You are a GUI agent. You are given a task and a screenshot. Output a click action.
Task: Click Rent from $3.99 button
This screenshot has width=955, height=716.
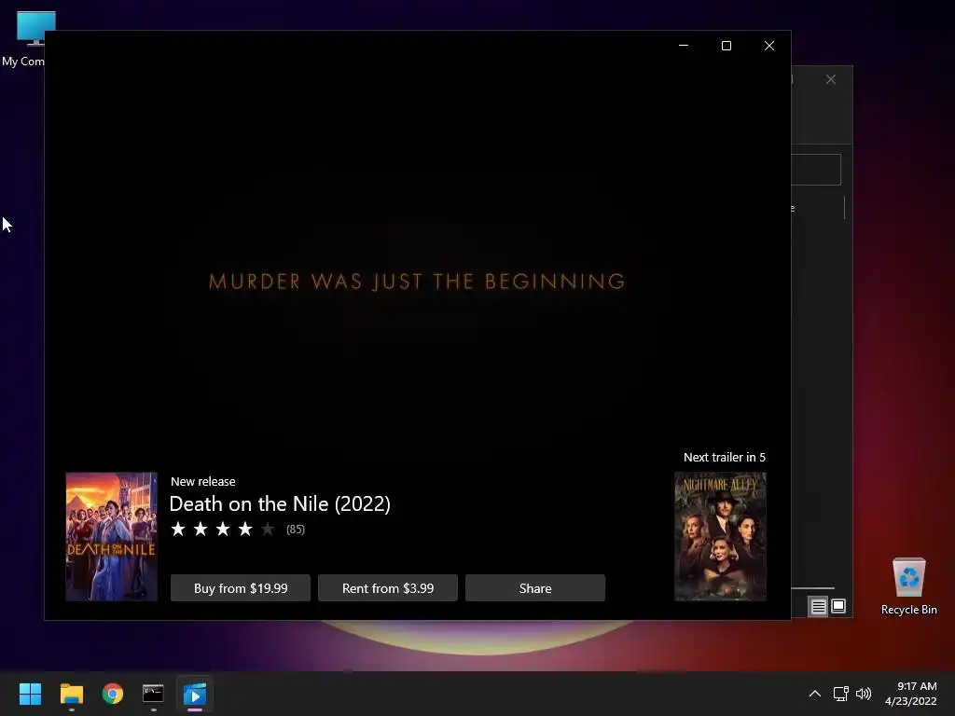(388, 588)
